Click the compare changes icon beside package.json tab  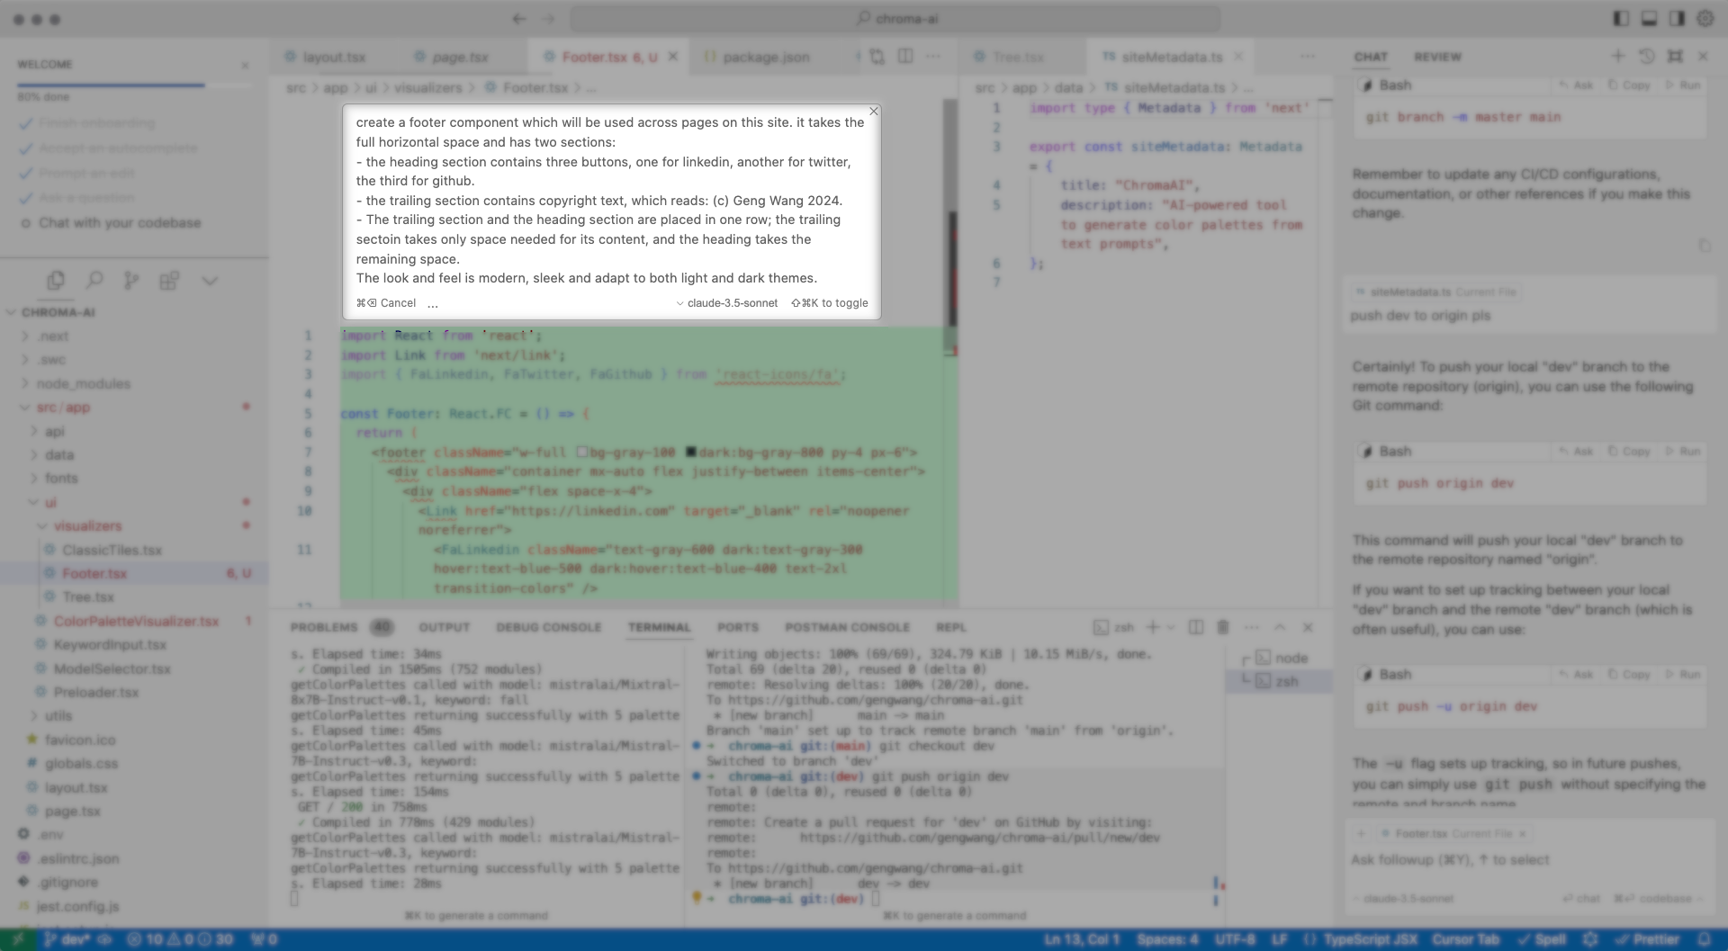pyautogui.click(x=877, y=57)
